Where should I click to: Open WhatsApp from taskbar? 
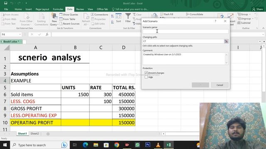point(137,145)
